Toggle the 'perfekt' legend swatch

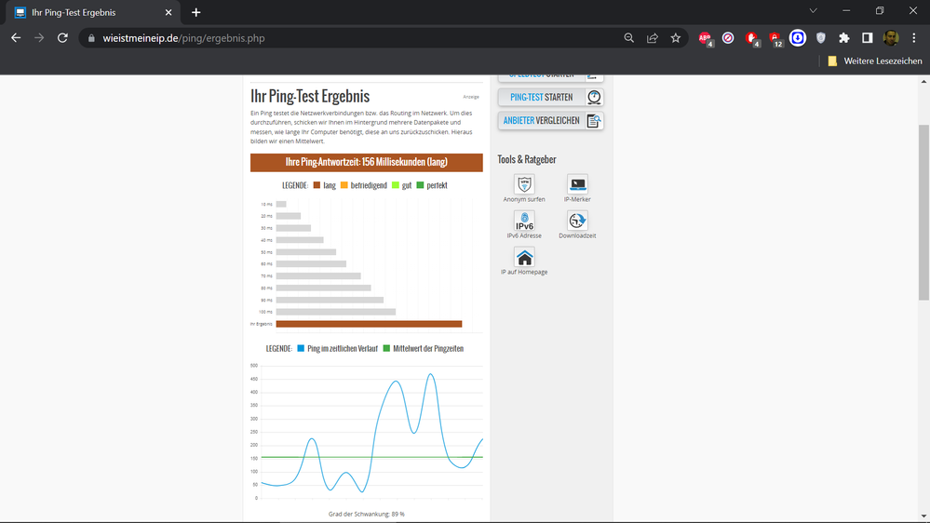pyautogui.click(x=421, y=185)
